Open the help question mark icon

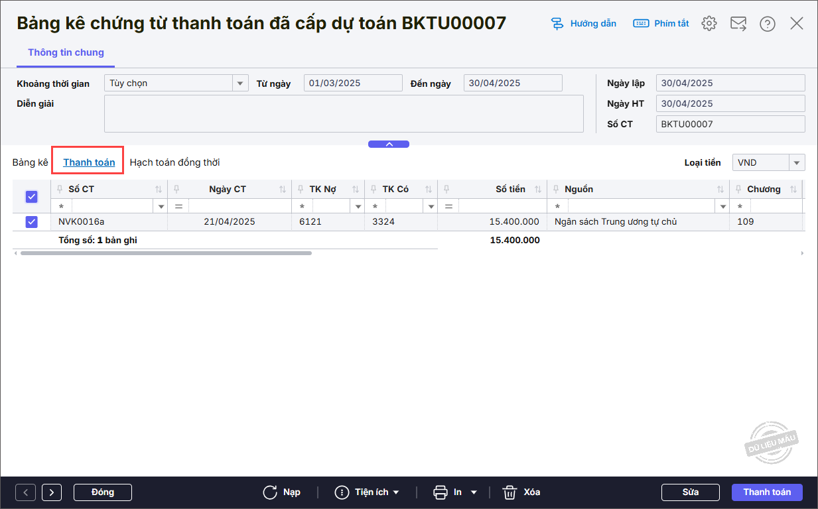pos(768,23)
